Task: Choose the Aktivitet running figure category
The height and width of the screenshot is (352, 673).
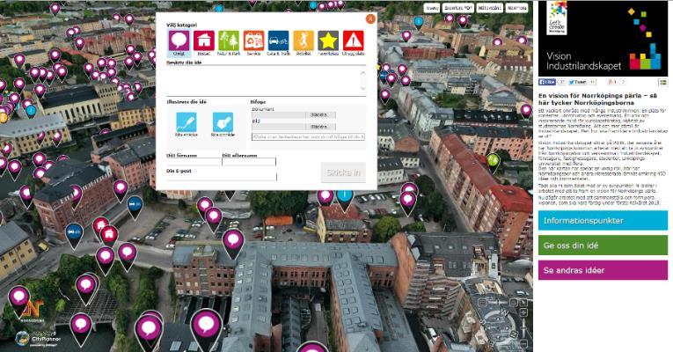Action: pos(303,41)
